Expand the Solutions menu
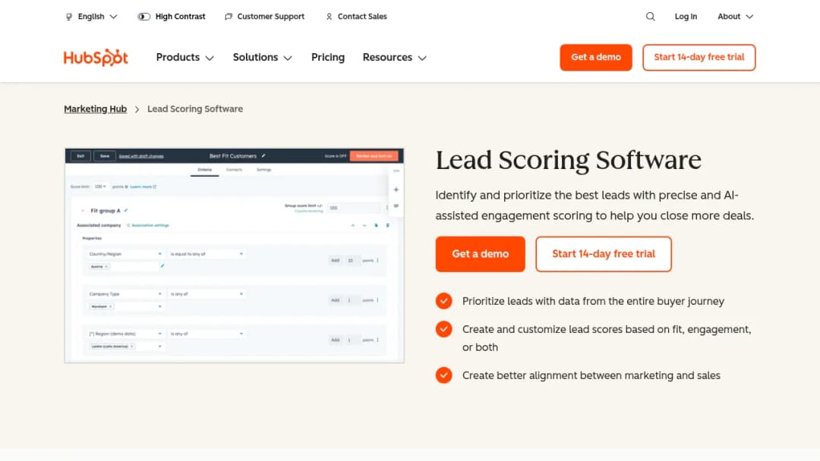 tap(263, 58)
